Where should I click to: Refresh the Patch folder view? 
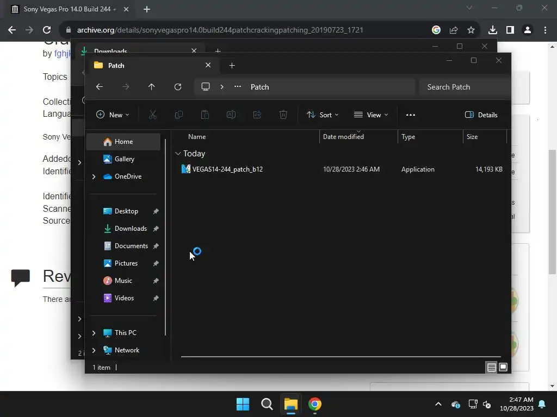click(178, 87)
